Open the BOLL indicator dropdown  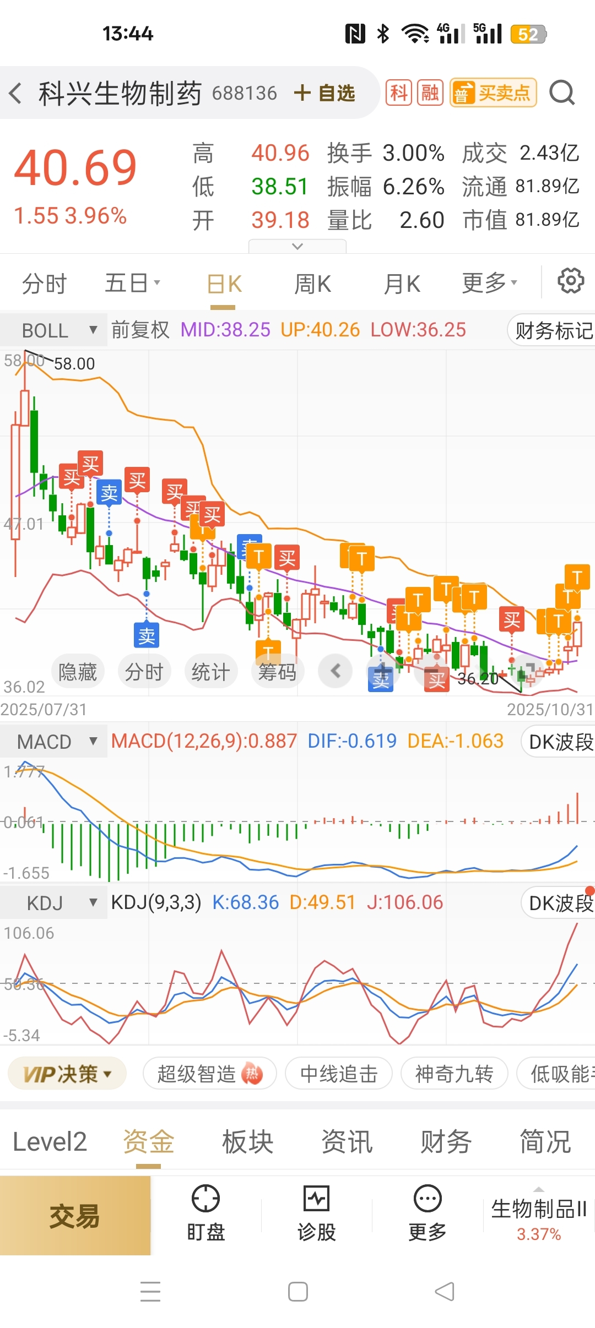point(54,330)
